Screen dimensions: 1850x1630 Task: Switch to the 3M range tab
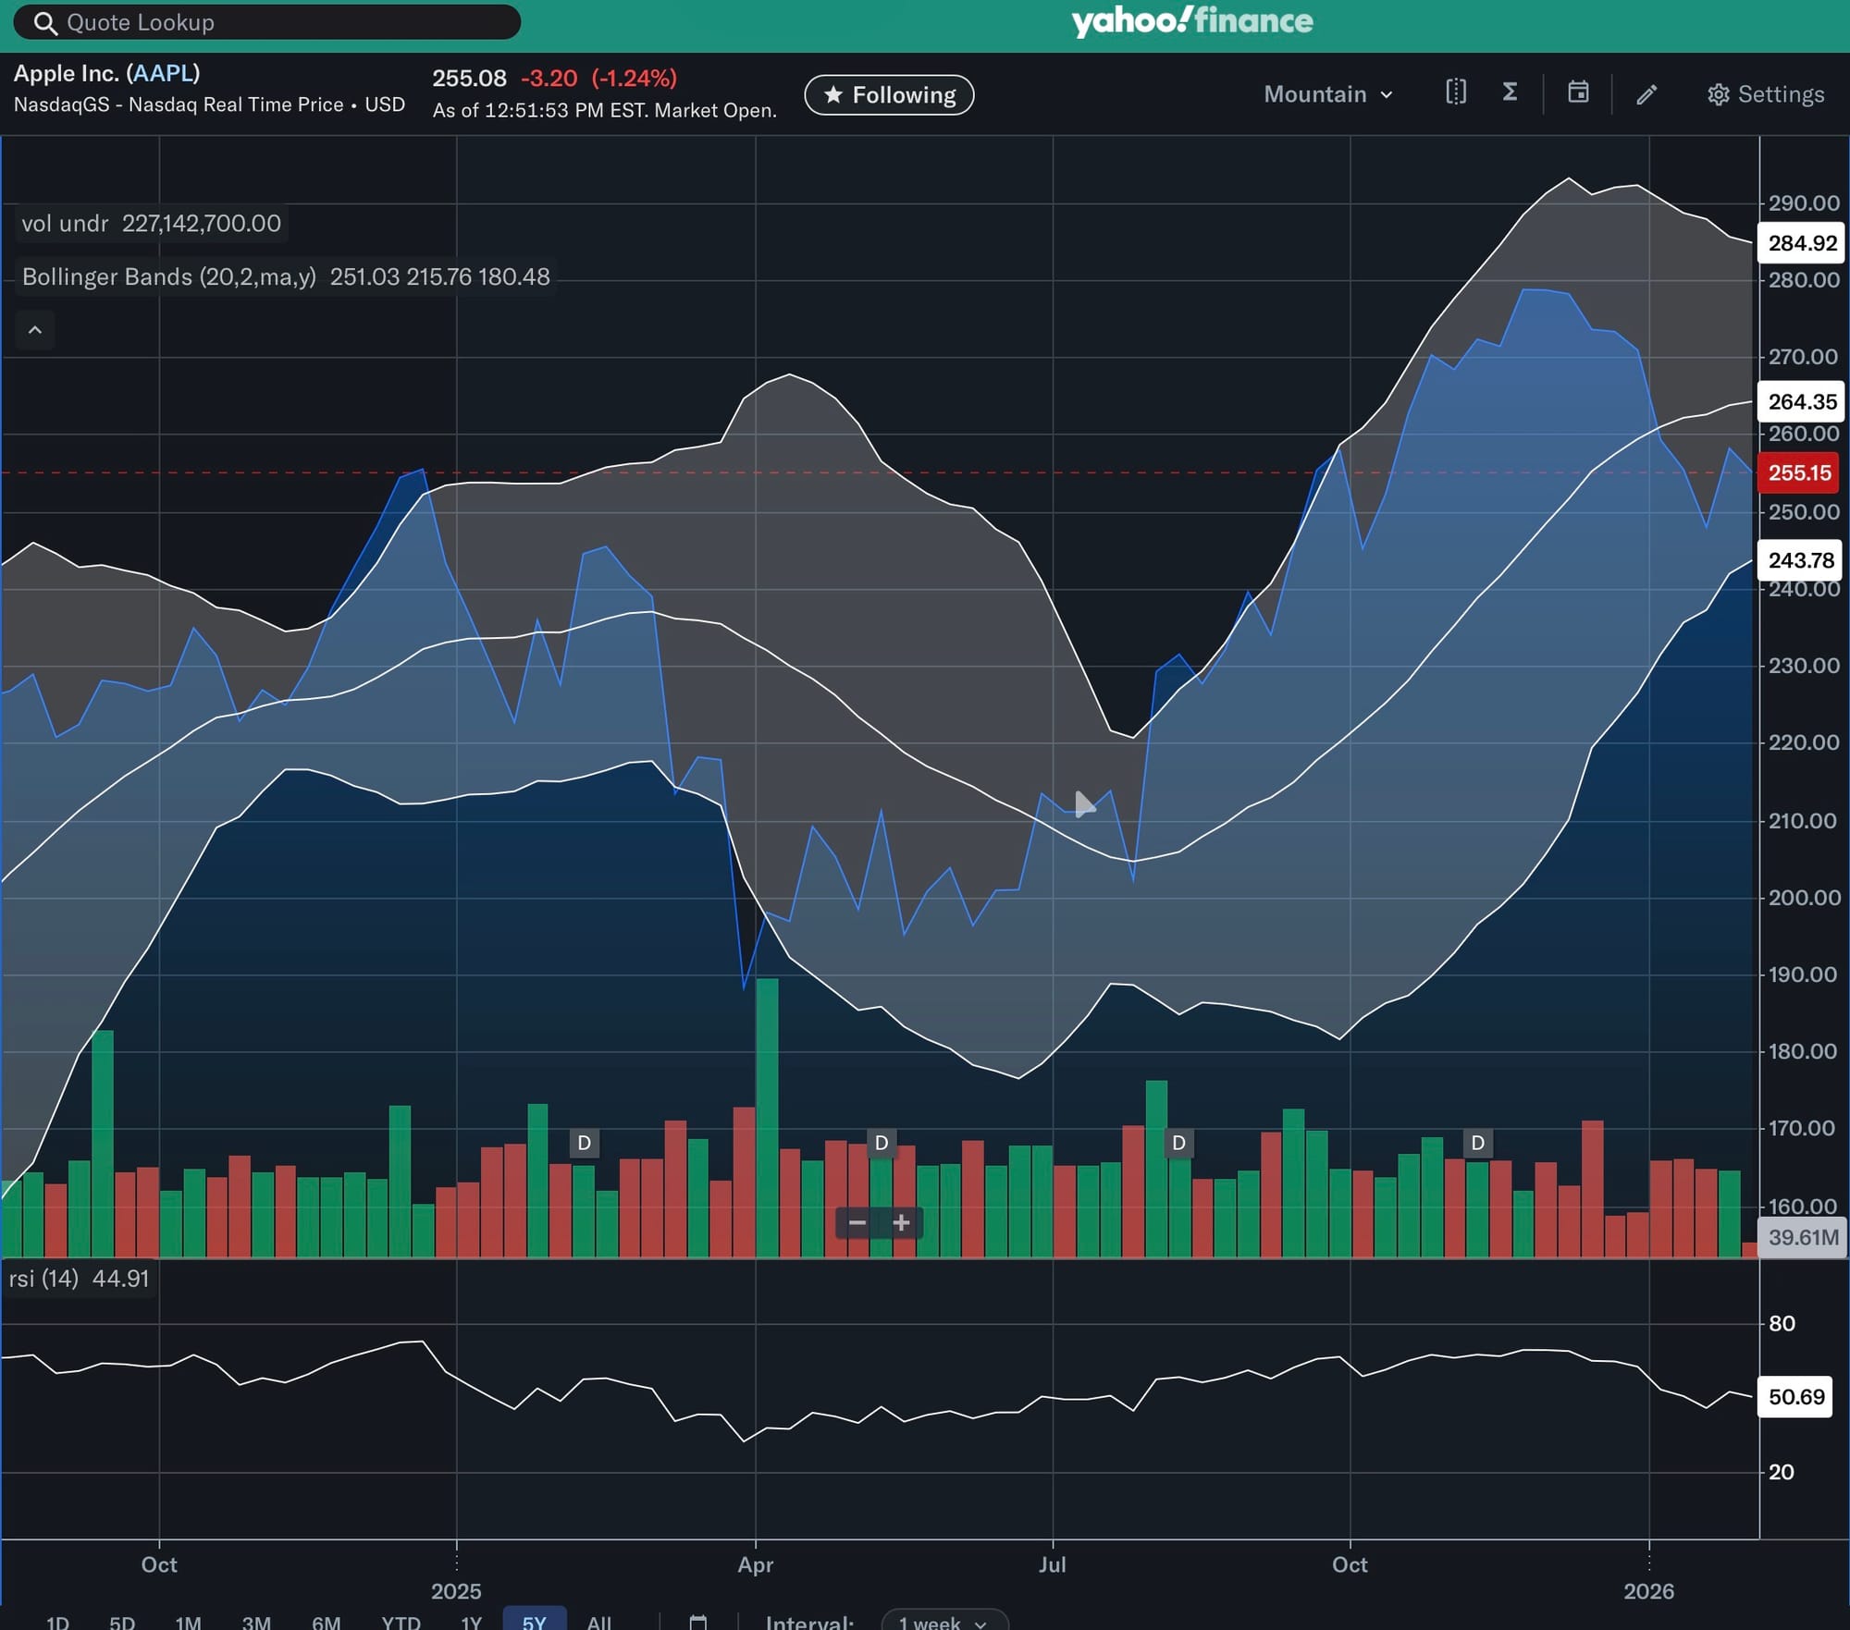coord(256,1622)
